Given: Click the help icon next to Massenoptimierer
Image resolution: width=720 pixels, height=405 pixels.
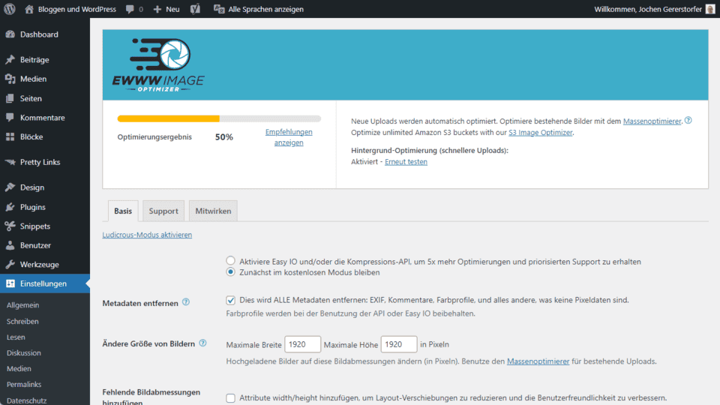Looking at the screenshot, I should pos(688,120).
